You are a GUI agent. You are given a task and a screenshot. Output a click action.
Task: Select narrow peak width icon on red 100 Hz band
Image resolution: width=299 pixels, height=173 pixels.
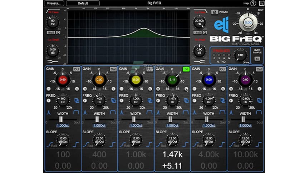pyautogui.click(x=49, y=112)
